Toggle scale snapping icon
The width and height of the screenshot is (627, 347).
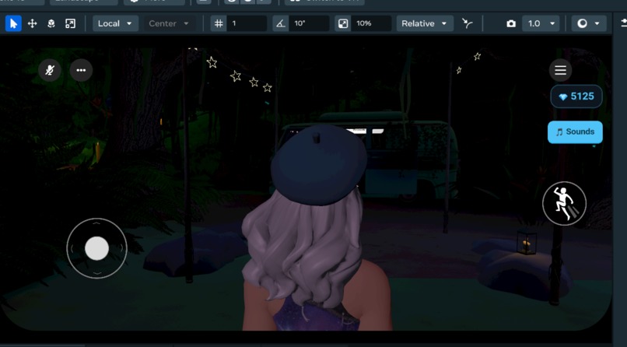coord(343,23)
